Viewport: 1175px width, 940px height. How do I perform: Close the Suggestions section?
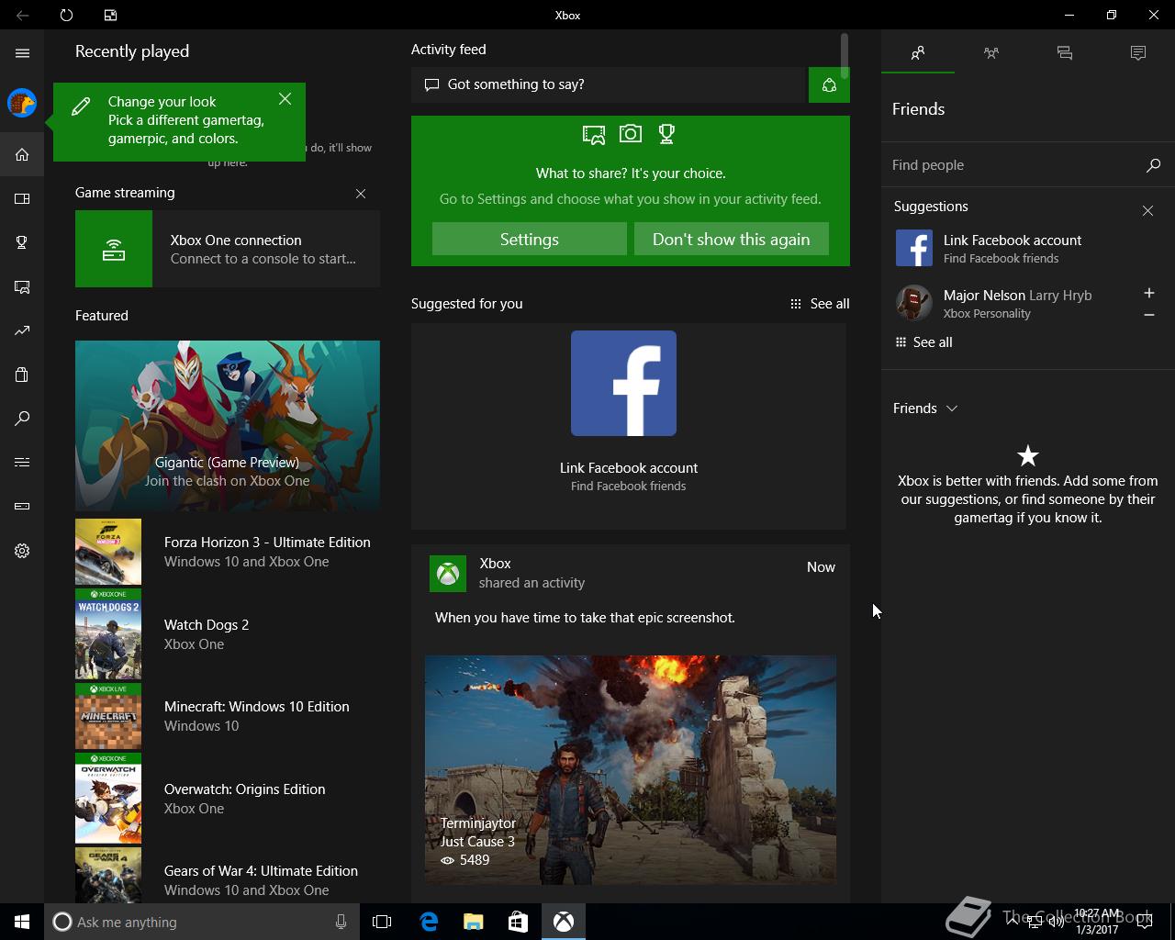coord(1147,211)
